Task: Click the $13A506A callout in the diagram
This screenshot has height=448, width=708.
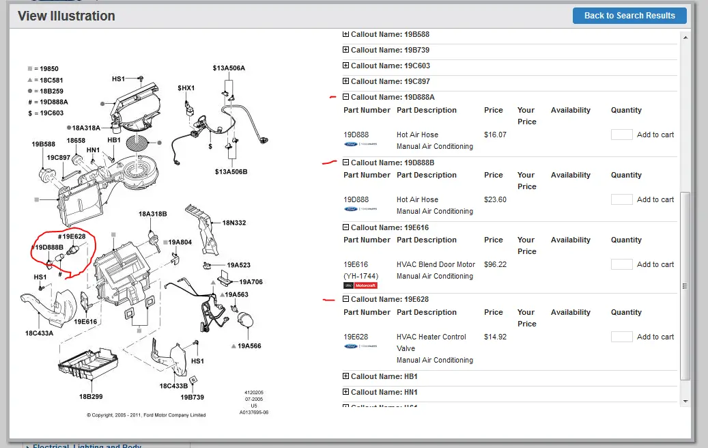Action: [229, 68]
